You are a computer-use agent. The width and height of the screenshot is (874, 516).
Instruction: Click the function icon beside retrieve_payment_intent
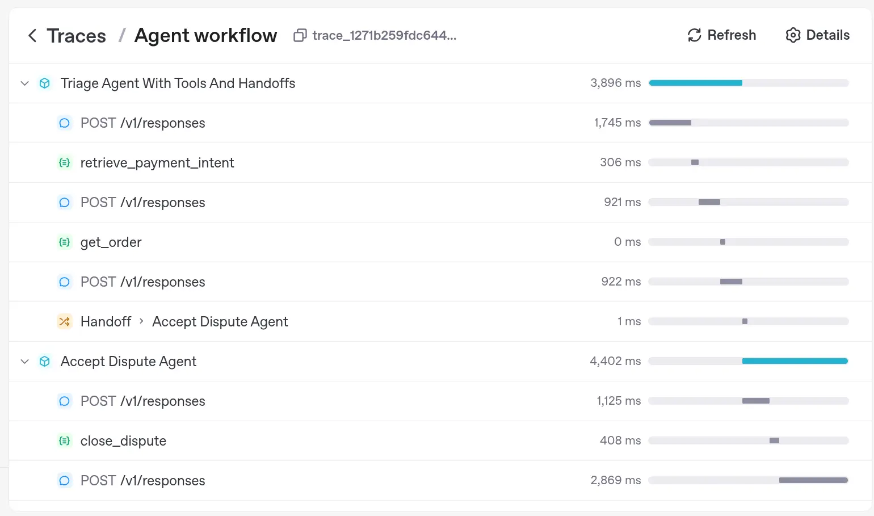tap(64, 162)
